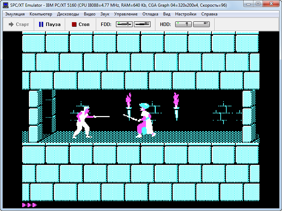Open the Вид menu
This screenshot has height=211, width=282.
167,14
